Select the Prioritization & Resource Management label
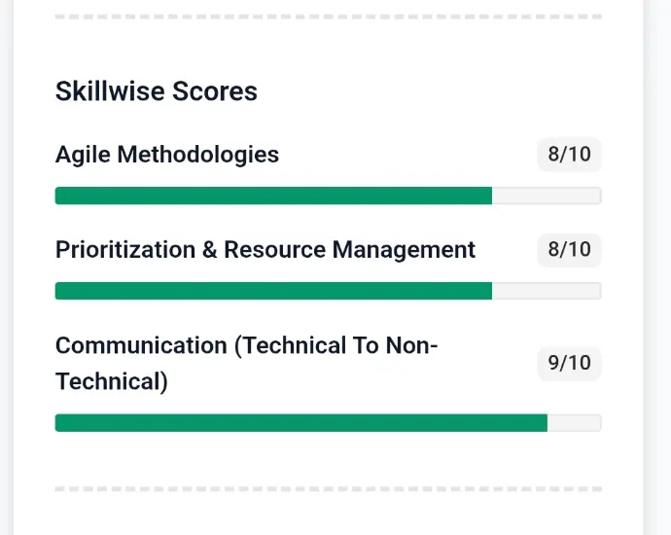This screenshot has height=535, width=671. pos(265,250)
